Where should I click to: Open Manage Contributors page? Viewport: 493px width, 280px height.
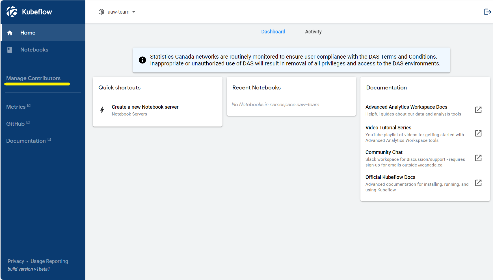point(33,78)
